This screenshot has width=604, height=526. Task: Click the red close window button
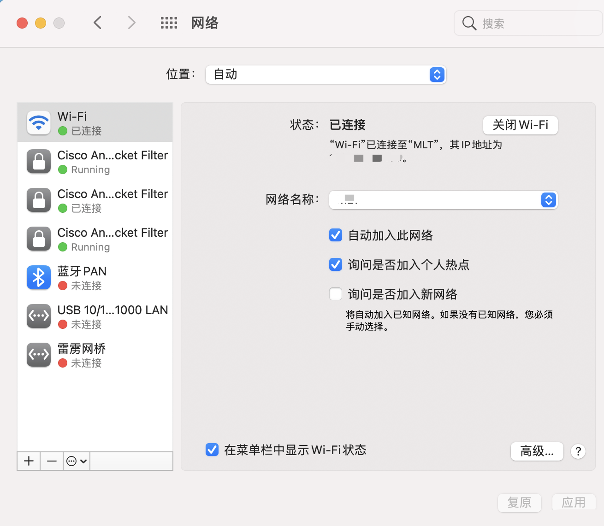[22, 23]
